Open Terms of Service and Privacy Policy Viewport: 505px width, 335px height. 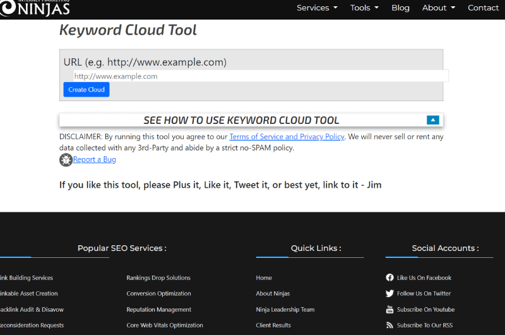pyautogui.click(x=287, y=137)
